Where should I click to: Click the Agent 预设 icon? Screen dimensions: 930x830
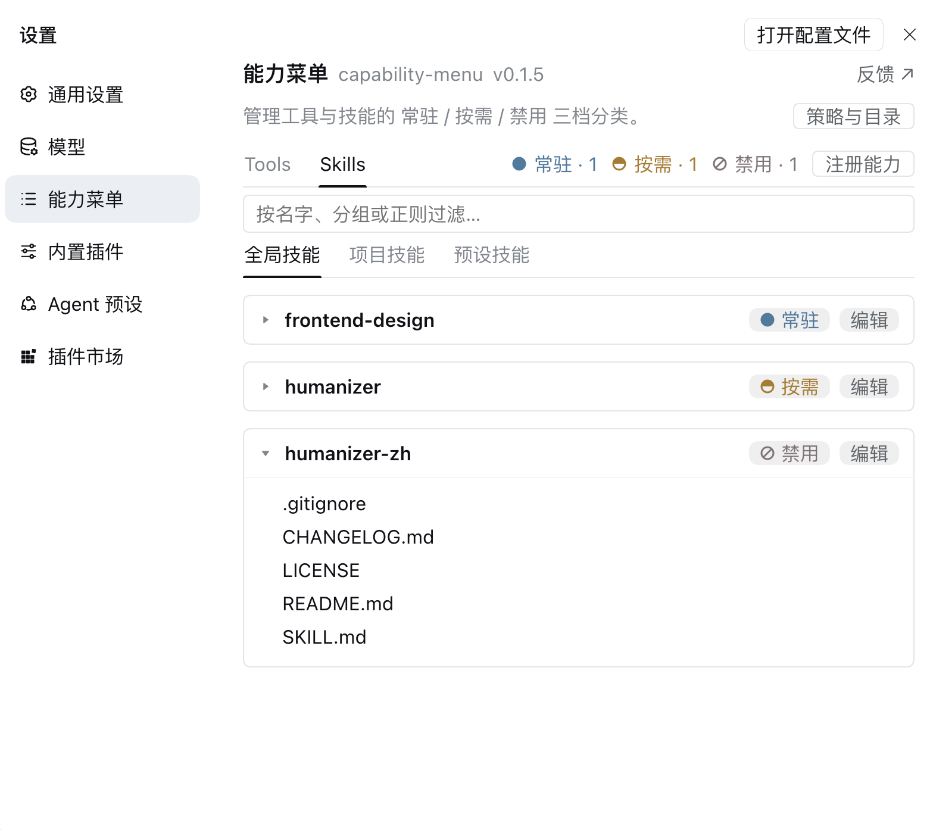(x=29, y=304)
